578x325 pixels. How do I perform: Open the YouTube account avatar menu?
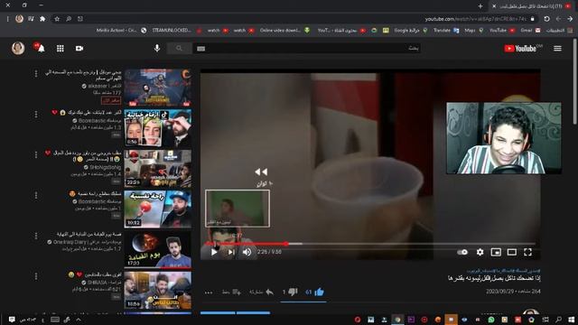click(x=18, y=48)
